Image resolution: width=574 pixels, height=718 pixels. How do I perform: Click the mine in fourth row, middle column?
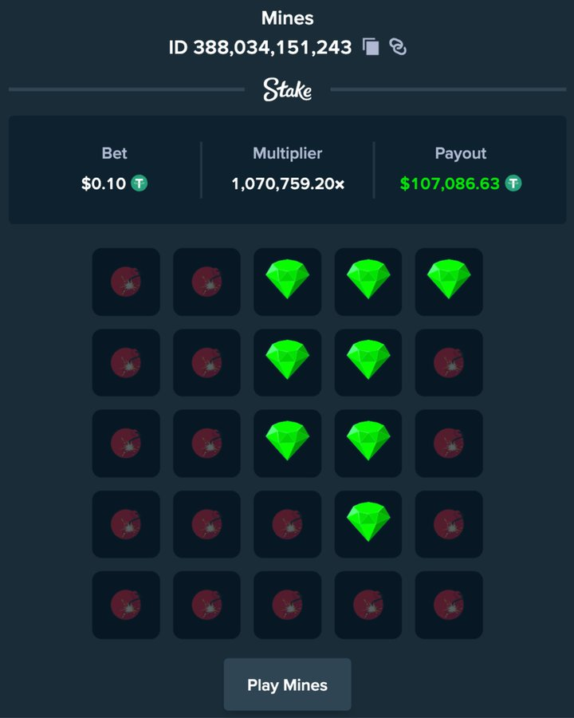tap(287, 523)
